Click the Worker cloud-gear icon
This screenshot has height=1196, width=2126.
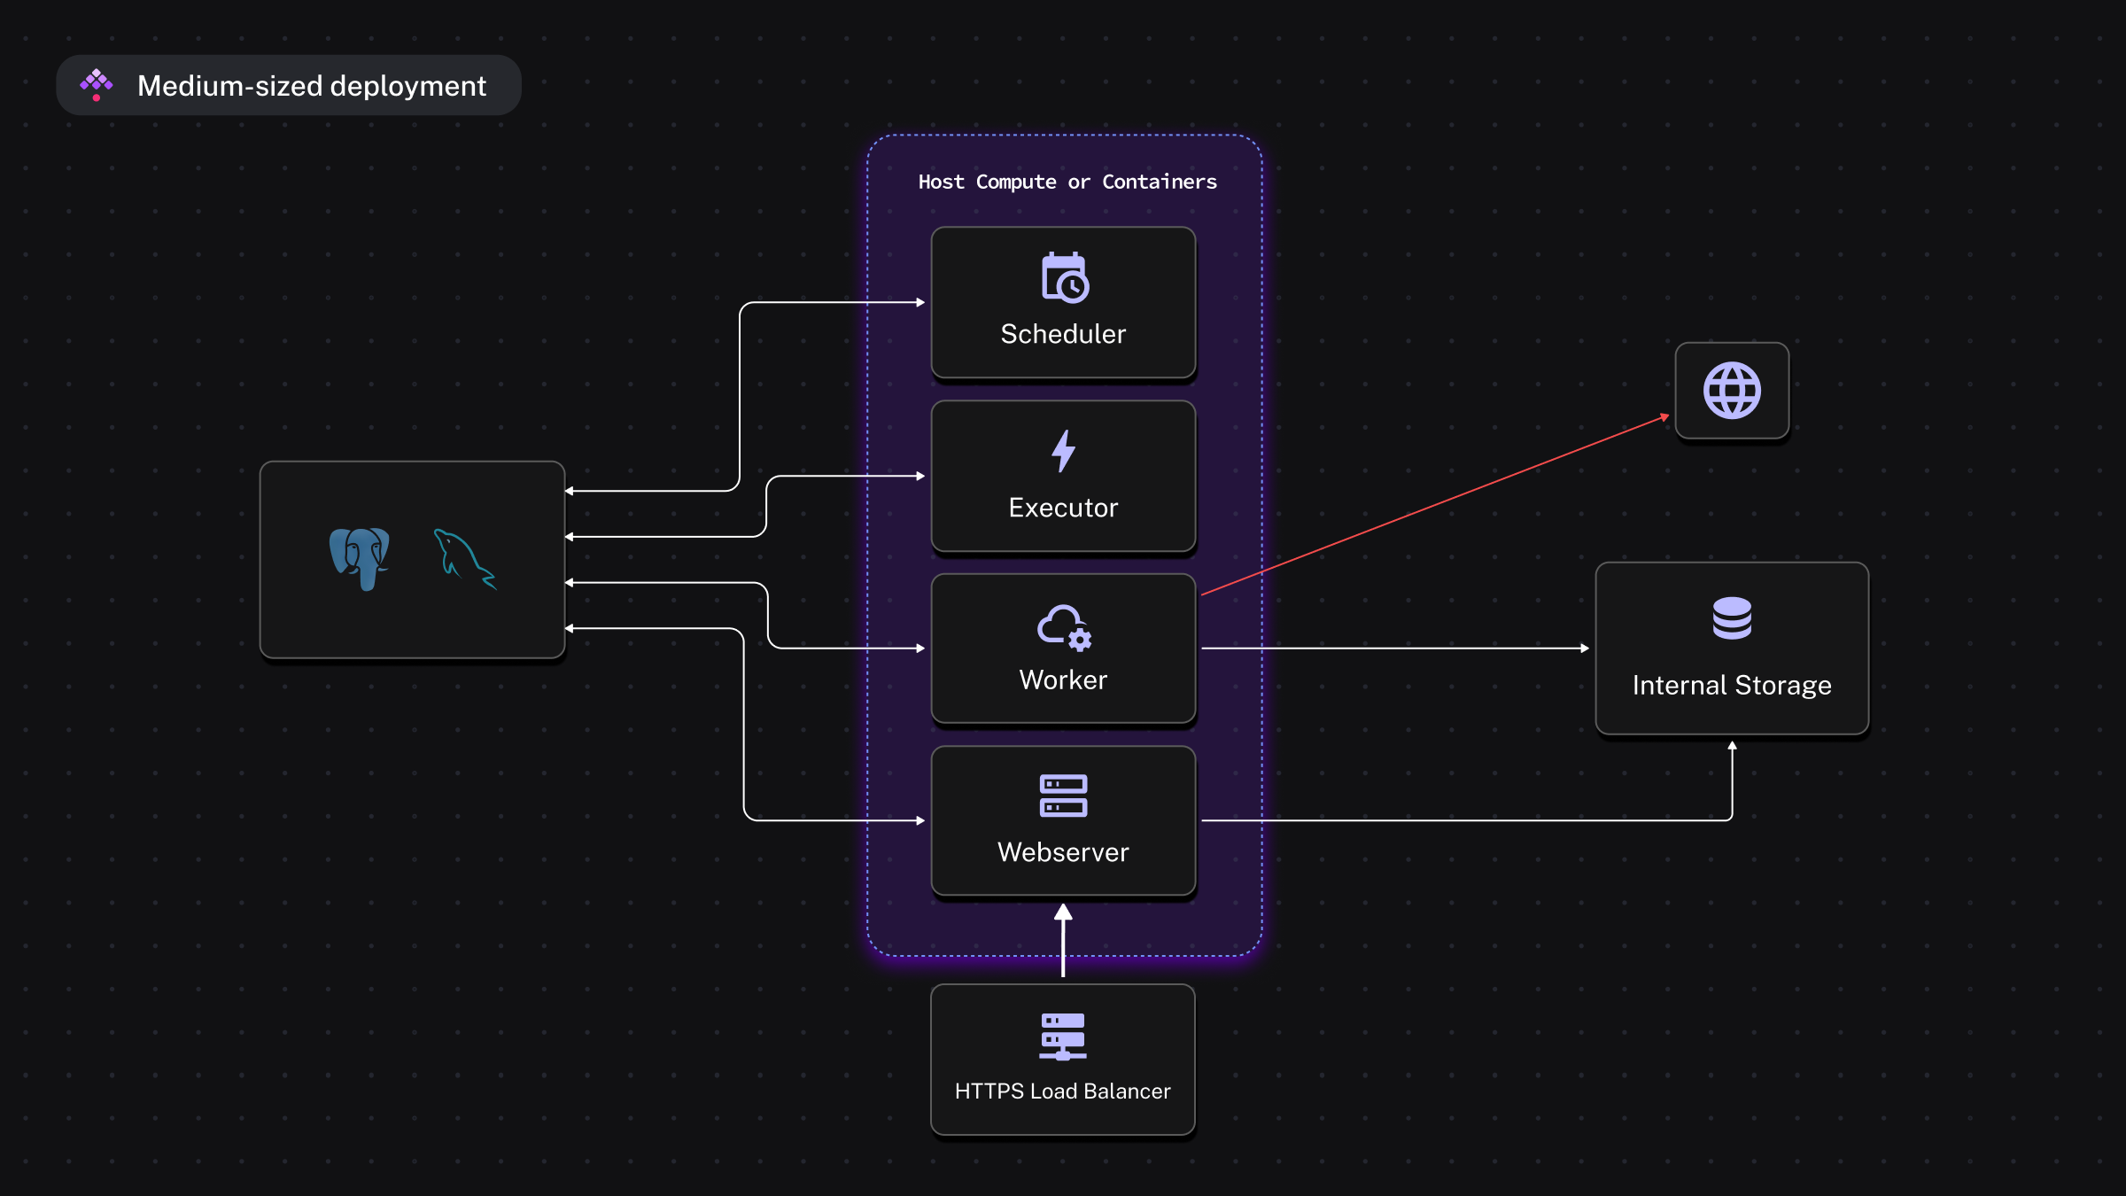tap(1063, 626)
